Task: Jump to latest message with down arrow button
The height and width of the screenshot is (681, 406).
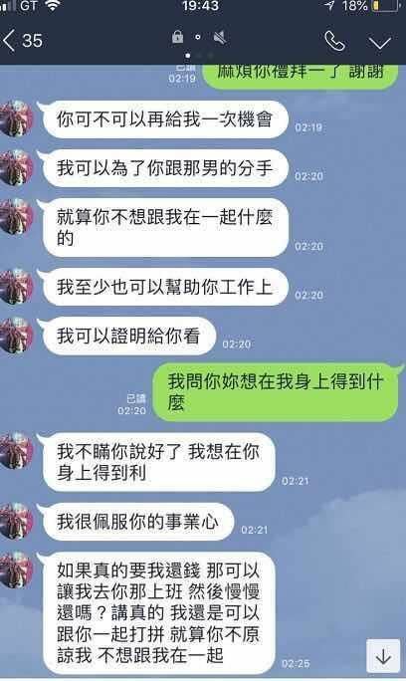Action: 383,656
